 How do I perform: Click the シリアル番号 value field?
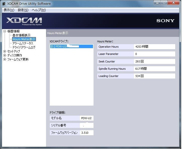click(x=86, y=125)
